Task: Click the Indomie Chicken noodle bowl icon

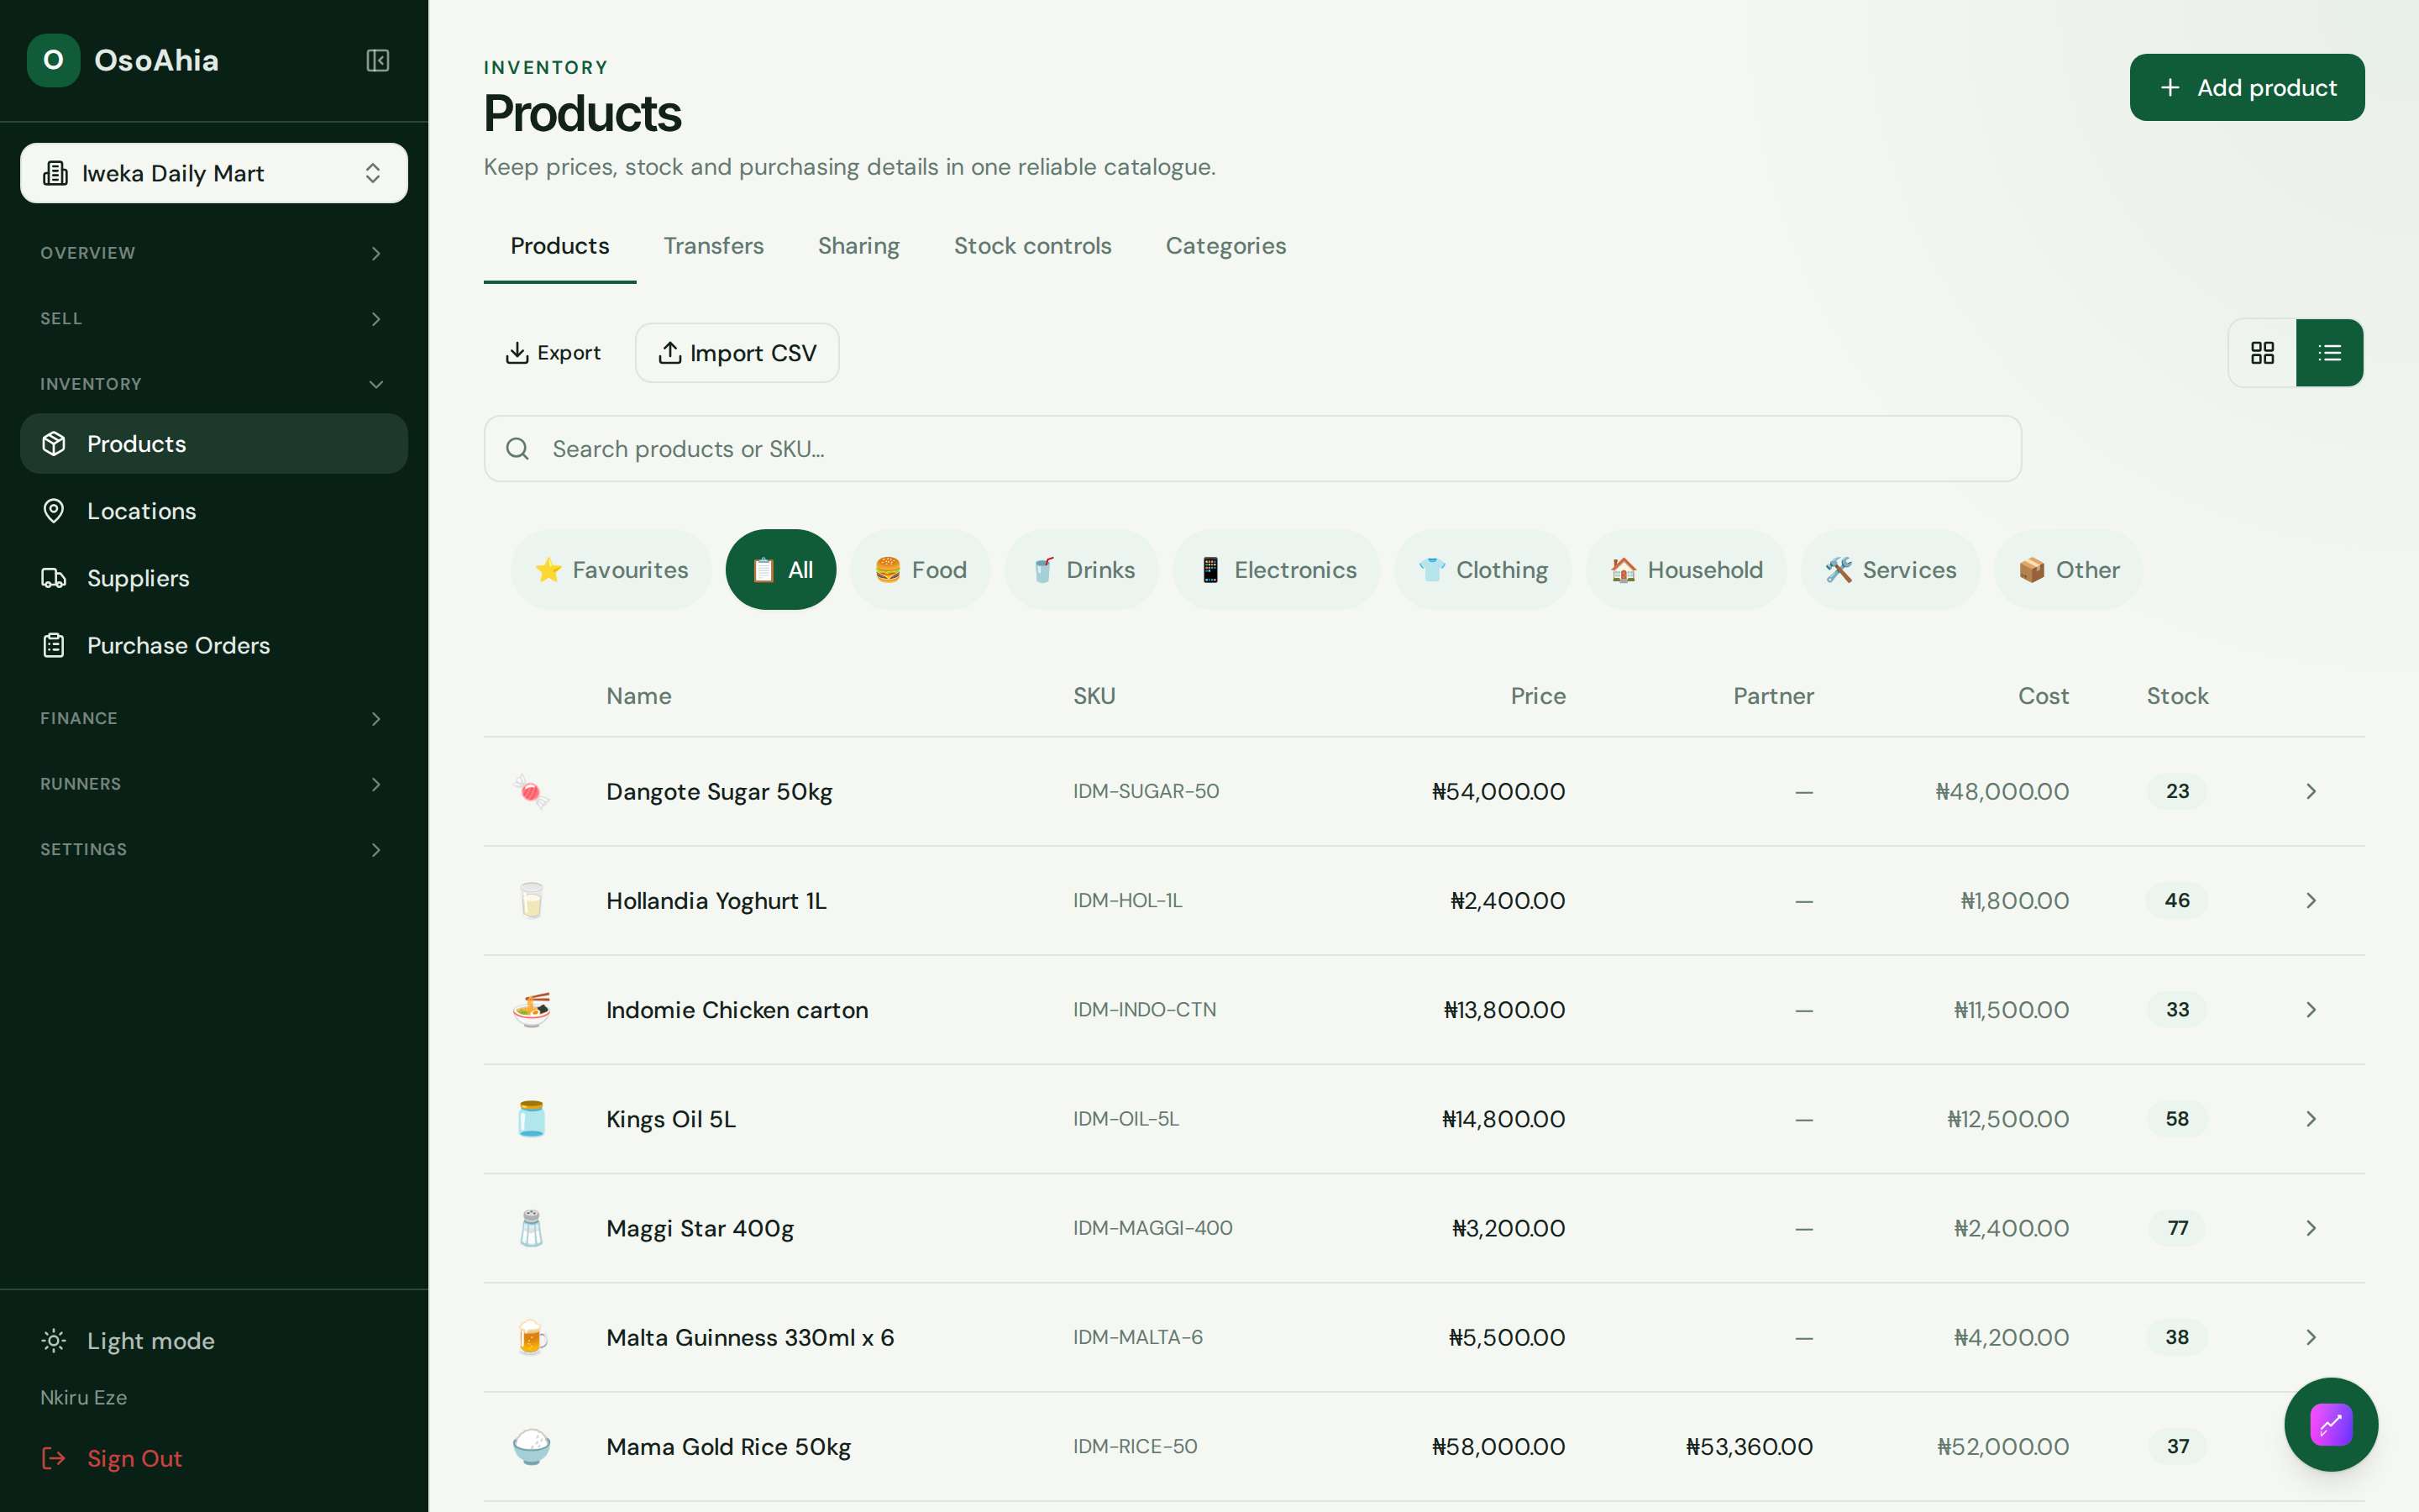Action: pos(532,1009)
